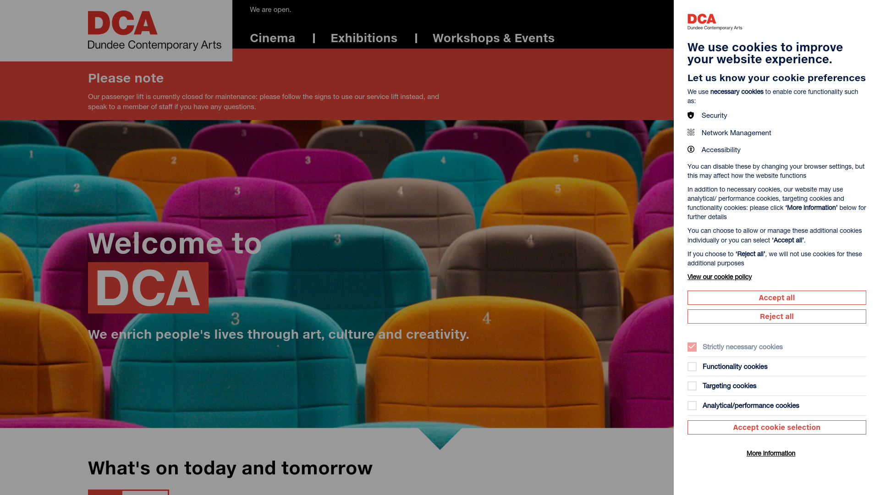880x495 pixels.
Task: Click the 'Network Management' label
Action: (x=736, y=133)
